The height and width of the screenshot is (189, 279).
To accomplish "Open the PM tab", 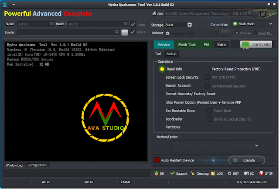I will 206,44.
